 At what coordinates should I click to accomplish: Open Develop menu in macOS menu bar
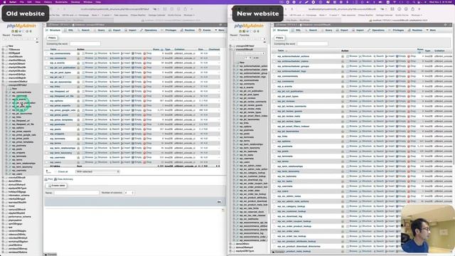click(x=75, y=1)
